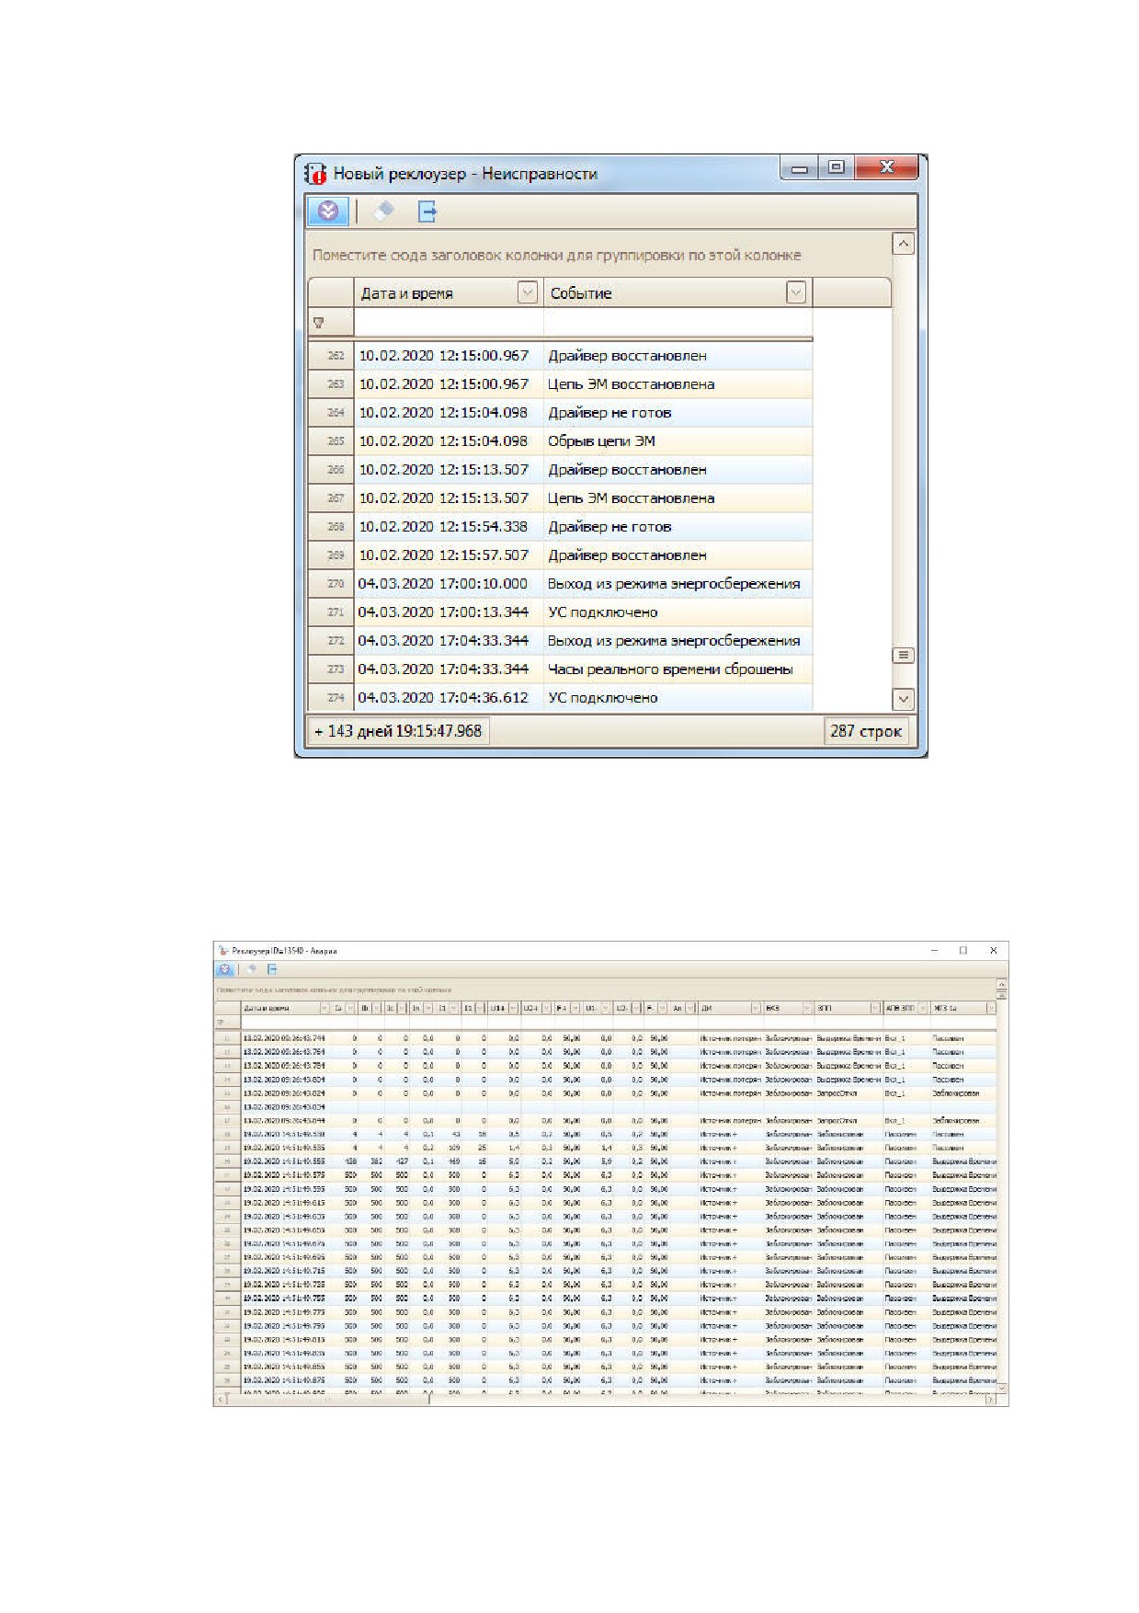Click the Событие column header
The width and height of the screenshot is (1139, 1613).
coord(678,292)
